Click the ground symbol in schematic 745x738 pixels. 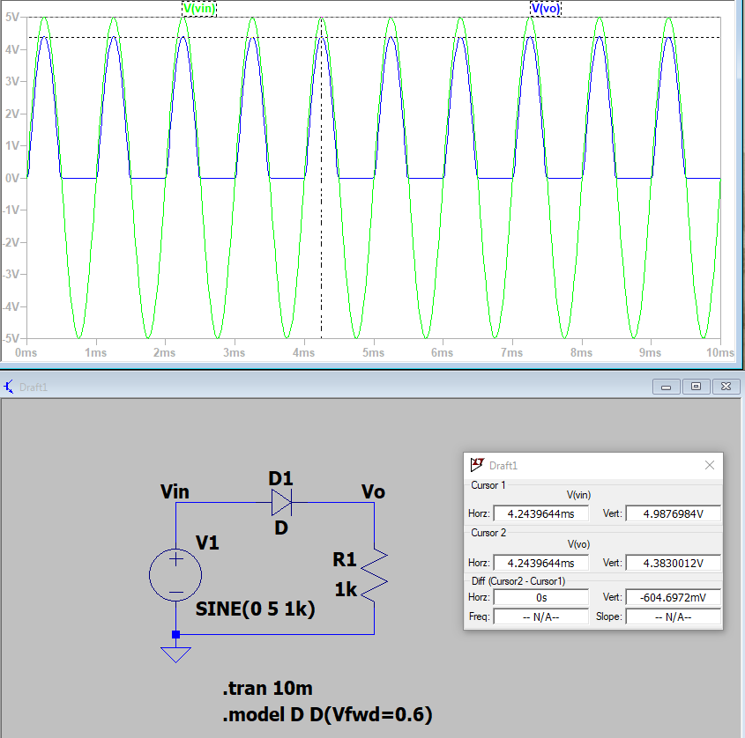coord(176,653)
